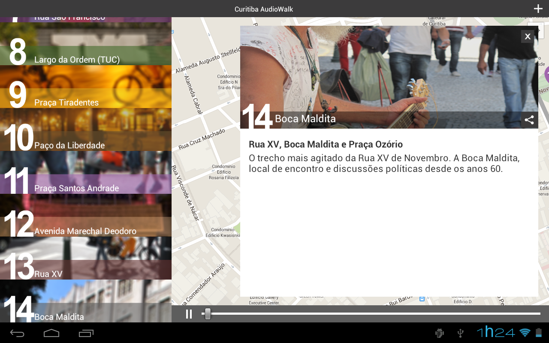Tap the Wi-Fi status icon
Screen dimensions: 549x343
point(524,333)
